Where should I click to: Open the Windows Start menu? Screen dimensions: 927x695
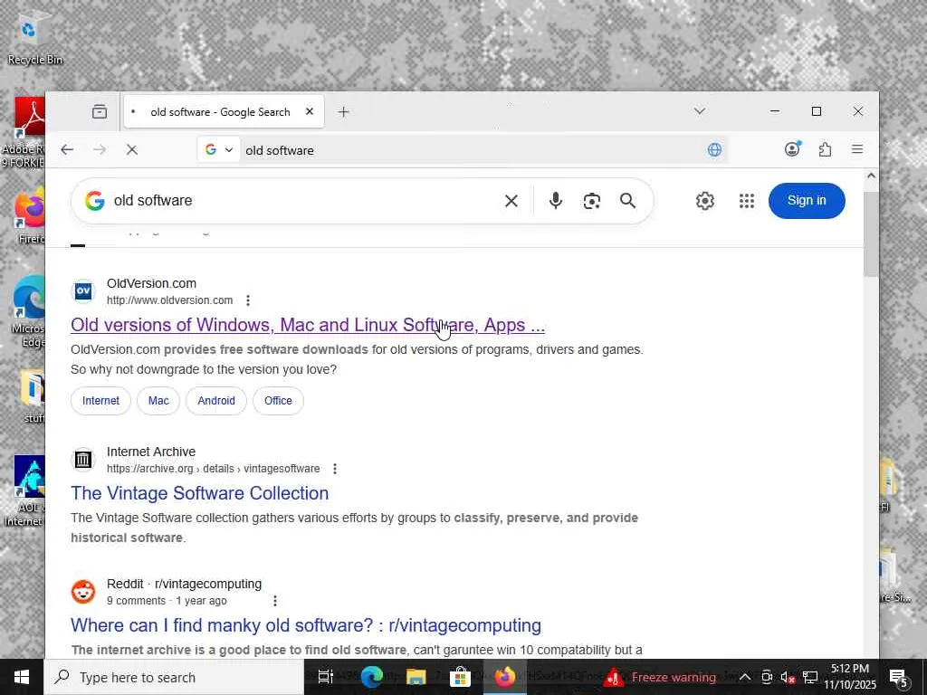[x=22, y=677]
